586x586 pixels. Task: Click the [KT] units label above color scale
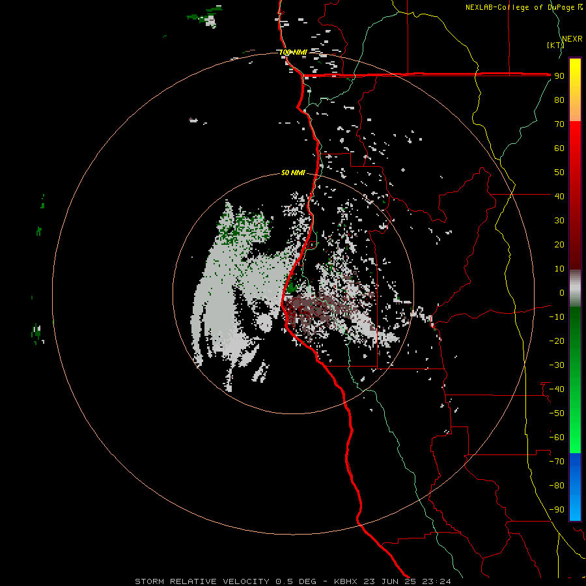pos(555,45)
